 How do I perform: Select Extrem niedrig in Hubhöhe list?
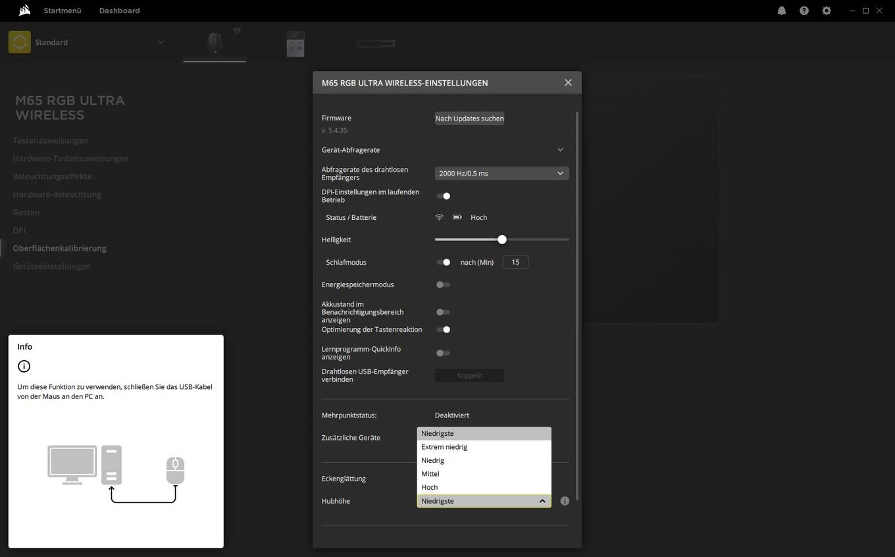click(484, 447)
